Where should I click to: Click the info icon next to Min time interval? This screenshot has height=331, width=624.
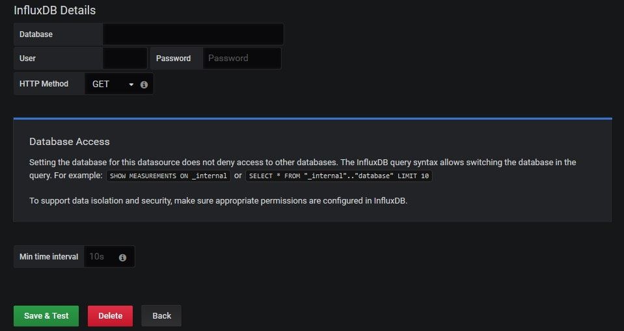[122, 258]
